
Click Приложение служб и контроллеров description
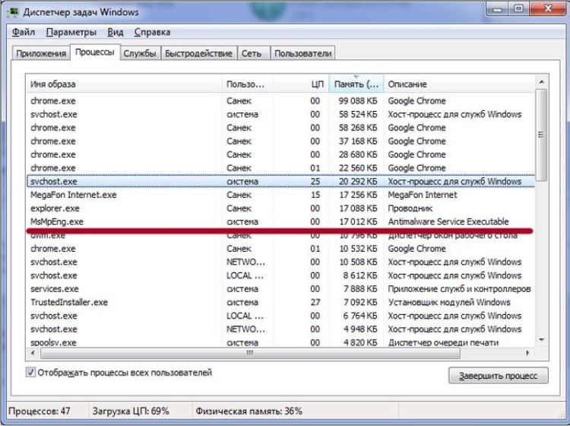[459, 289]
